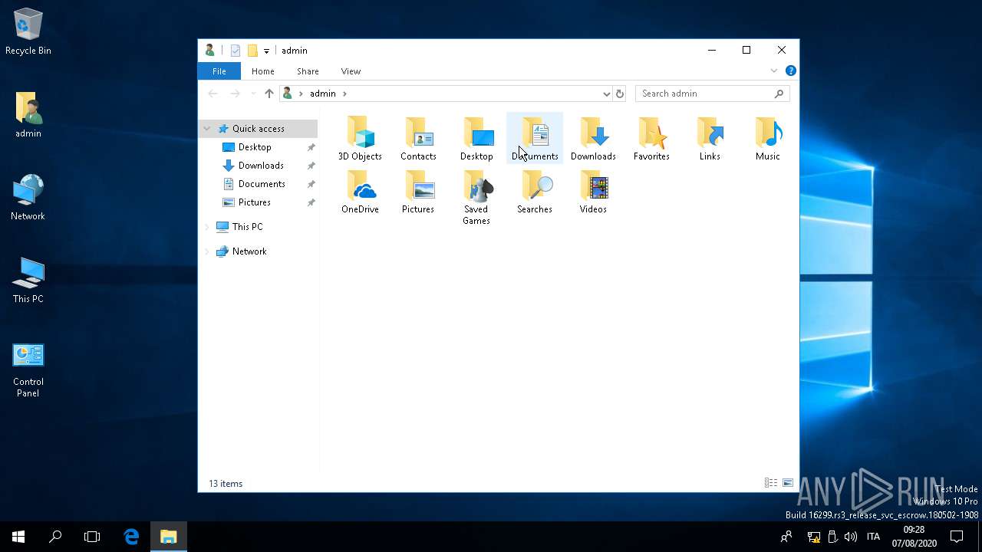Open Task View on the taskbar
This screenshot has height=552, width=982.
(92, 537)
